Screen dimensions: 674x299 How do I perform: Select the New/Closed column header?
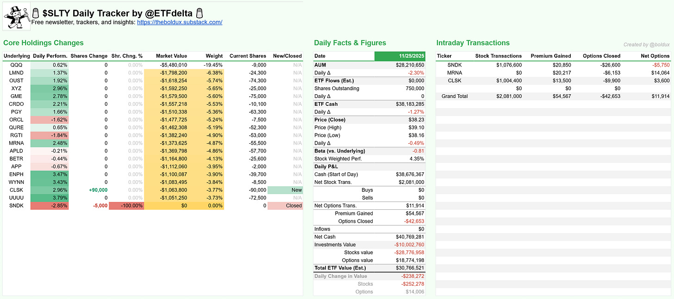[x=287, y=56]
